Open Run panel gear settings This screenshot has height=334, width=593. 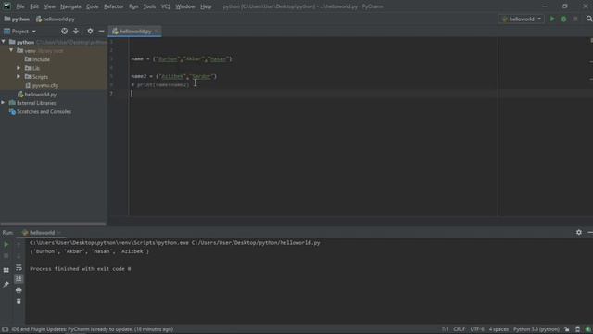579,232
